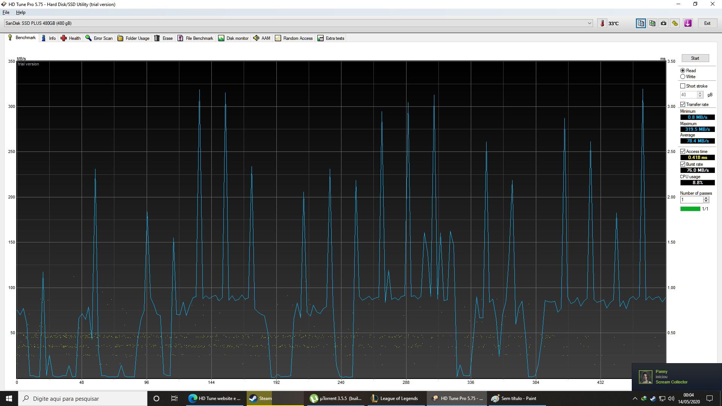Screen dimensions: 722x406
Task: Click the Internet Download Manager tray icon
Action: (644, 398)
